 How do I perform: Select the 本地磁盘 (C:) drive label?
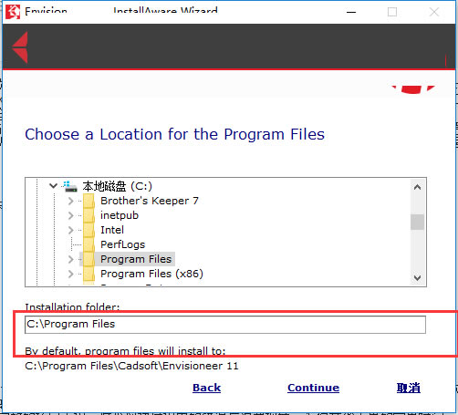(x=118, y=186)
